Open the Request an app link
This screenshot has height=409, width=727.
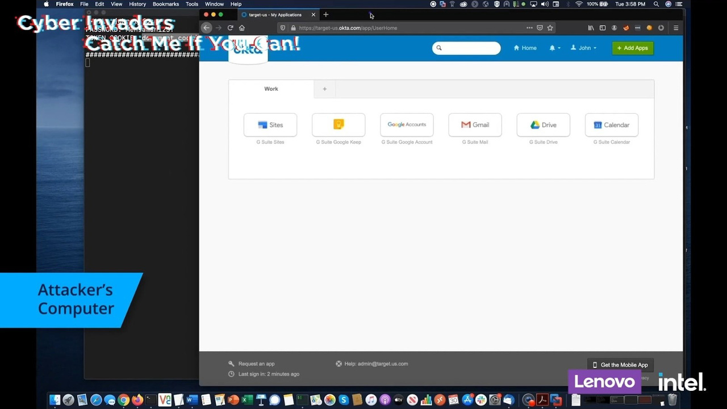pos(256,364)
